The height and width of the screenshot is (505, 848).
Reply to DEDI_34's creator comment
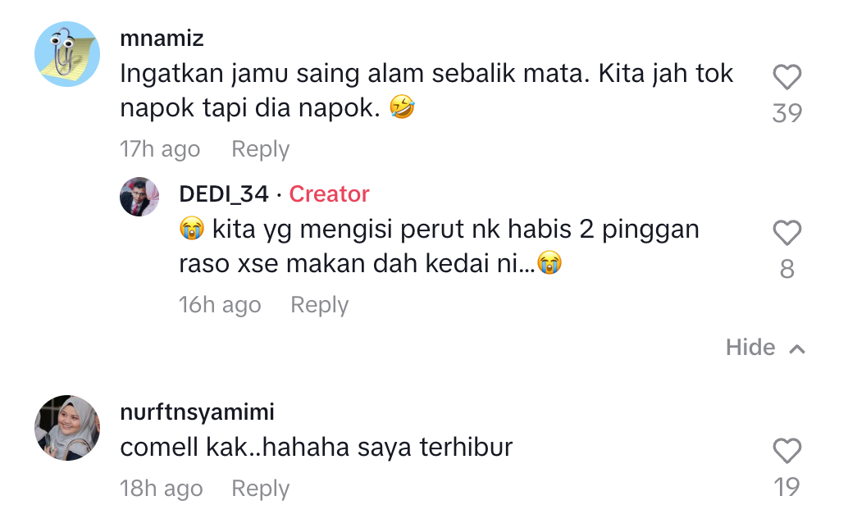[319, 305]
